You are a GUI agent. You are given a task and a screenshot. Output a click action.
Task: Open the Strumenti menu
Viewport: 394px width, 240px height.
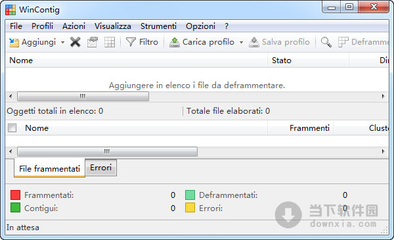tap(158, 26)
